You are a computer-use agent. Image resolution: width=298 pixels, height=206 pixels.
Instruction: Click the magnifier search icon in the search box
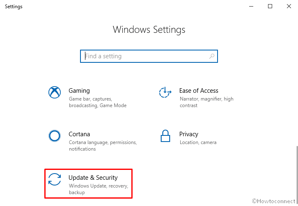coord(212,56)
